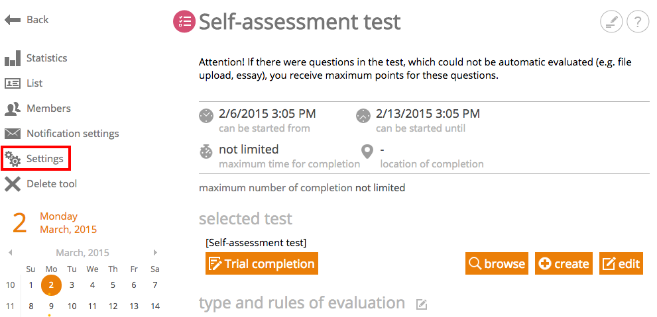
Task: Select highlighted date March 2
Action: pyautogui.click(x=51, y=285)
